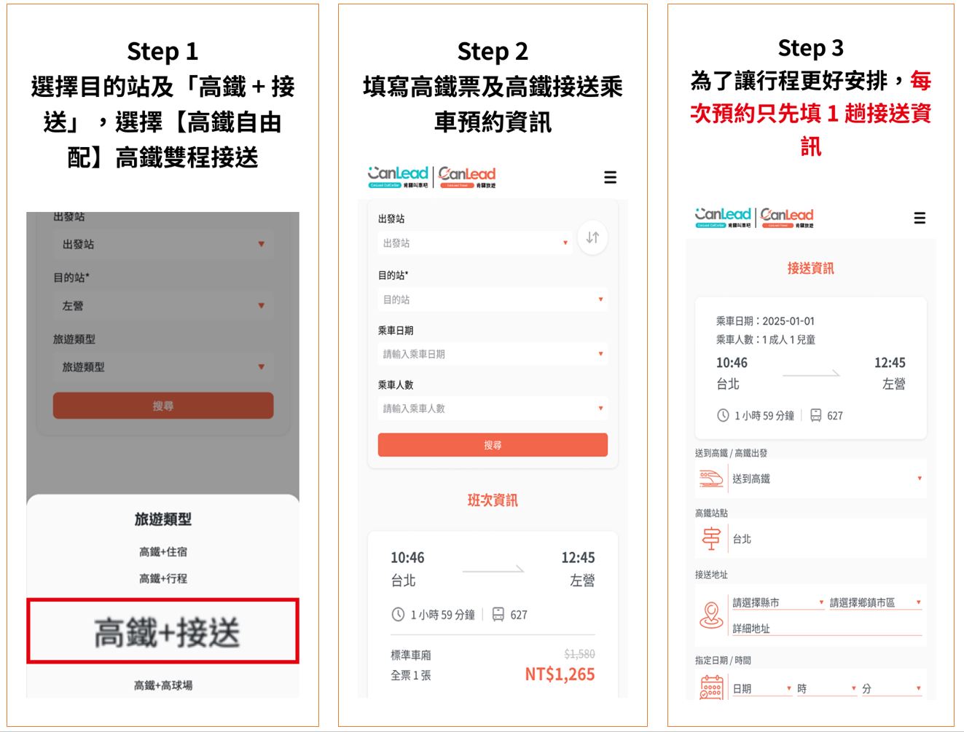Select 高鐵+住宿 travel type option

pyautogui.click(x=163, y=552)
